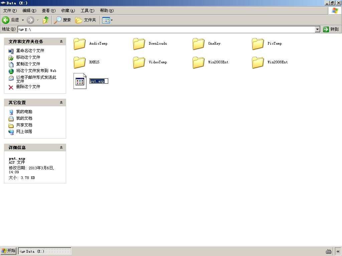Image resolution: width=342 pixels, height=256 pixels.
Task: Select the Win2003Ent folder icon
Action: [198, 62]
